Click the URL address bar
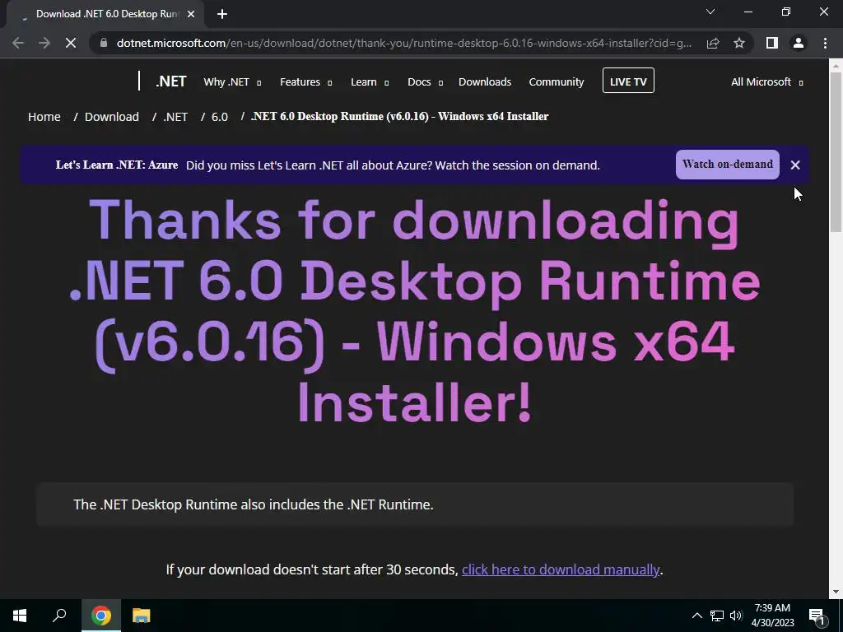 tap(403, 43)
